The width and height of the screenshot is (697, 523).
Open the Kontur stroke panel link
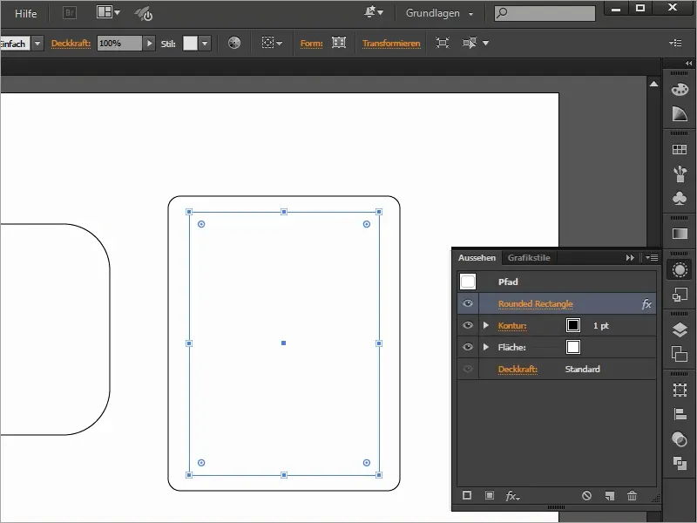coord(512,326)
